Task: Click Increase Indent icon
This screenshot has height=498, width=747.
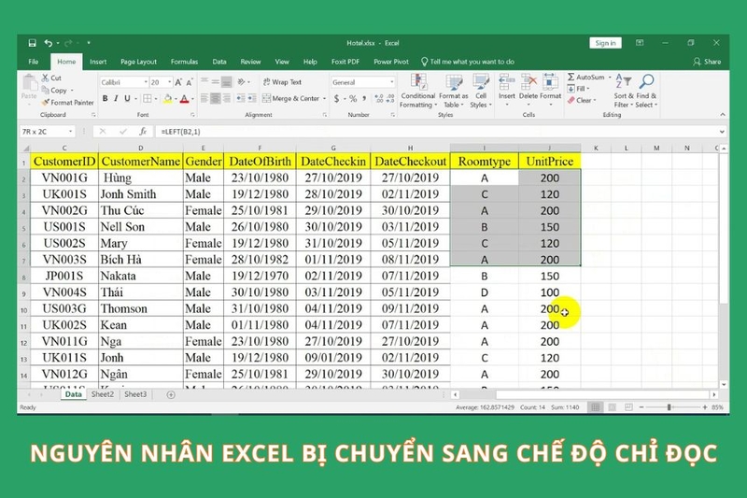Action: 252,99
